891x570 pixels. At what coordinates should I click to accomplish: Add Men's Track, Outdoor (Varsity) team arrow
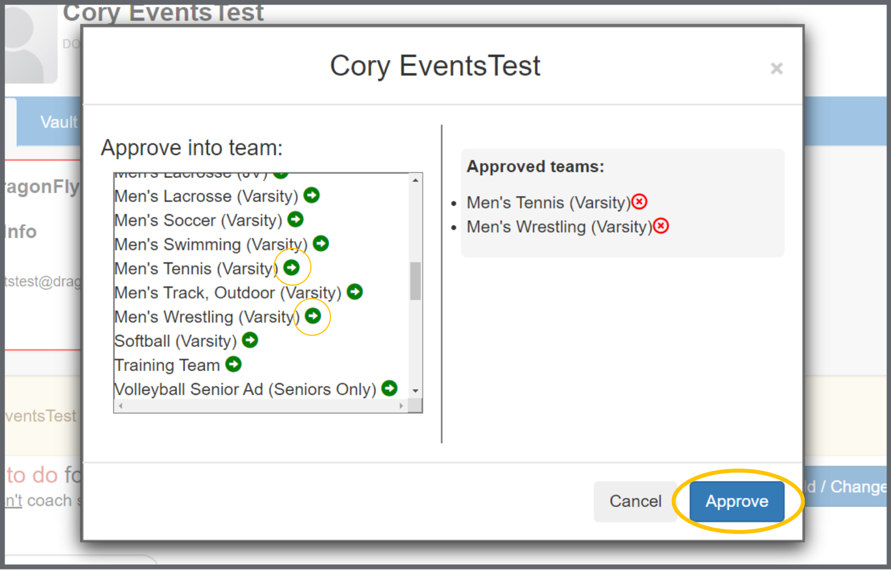[354, 292]
